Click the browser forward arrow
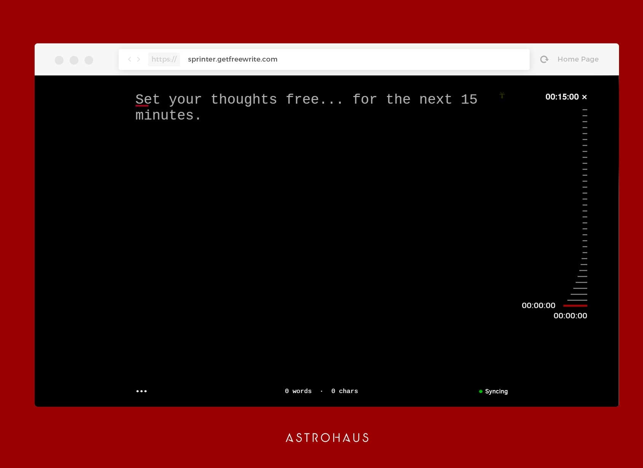This screenshot has height=468, width=643. 139,59
